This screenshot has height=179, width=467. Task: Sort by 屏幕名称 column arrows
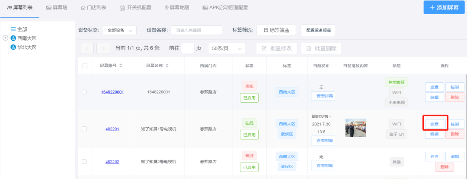point(167,66)
